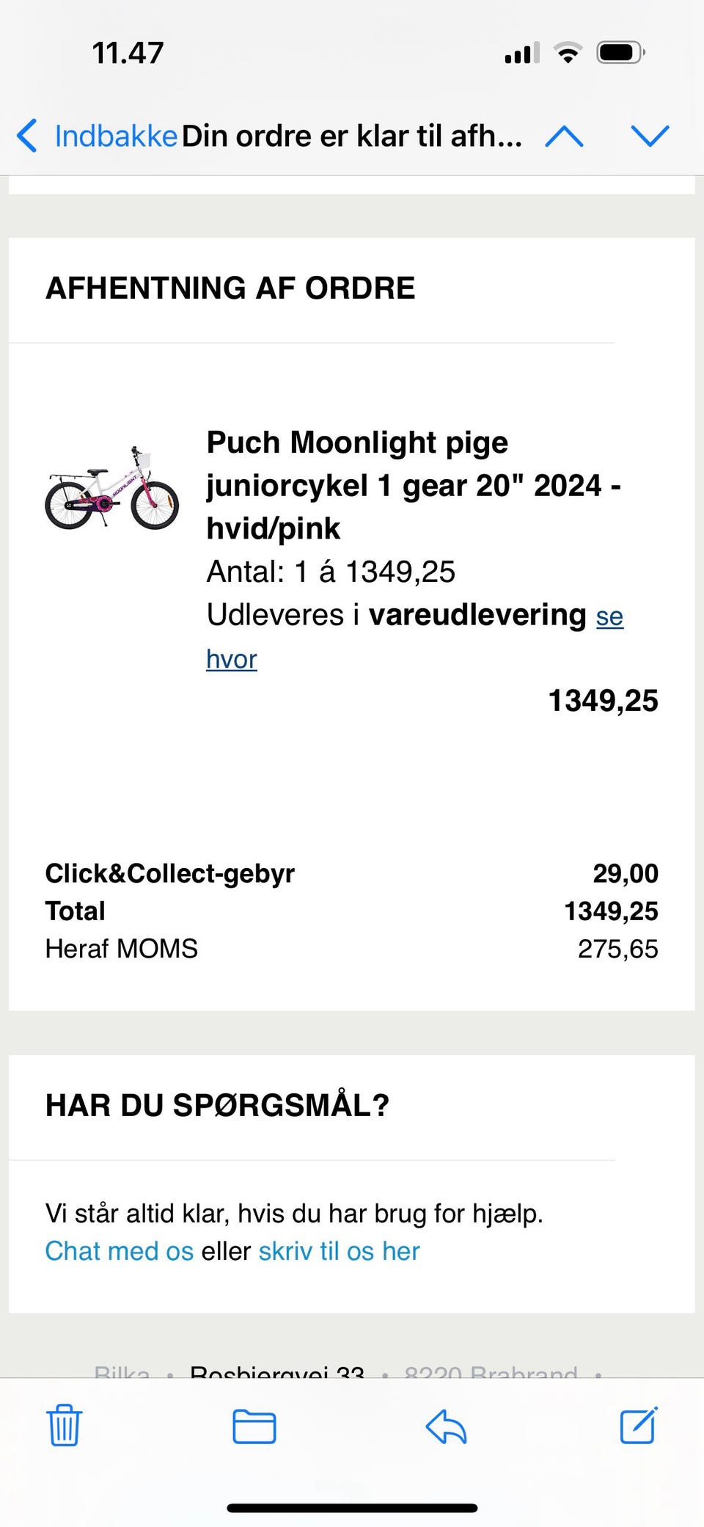The height and width of the screenshot is (1527, 704).
Task: Tap the Wi-Fi status icon
Action: point(567,53)
